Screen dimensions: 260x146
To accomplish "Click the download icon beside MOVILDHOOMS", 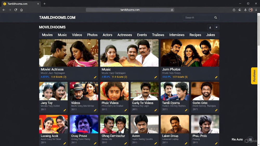I will (x=210, y=27).
